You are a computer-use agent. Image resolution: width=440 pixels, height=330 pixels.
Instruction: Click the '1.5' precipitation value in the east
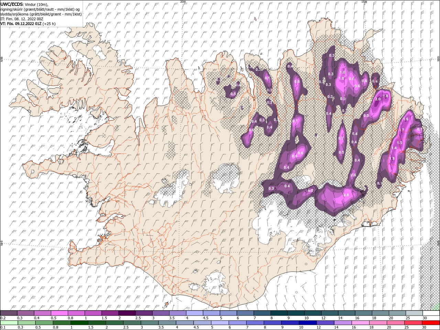399,142
